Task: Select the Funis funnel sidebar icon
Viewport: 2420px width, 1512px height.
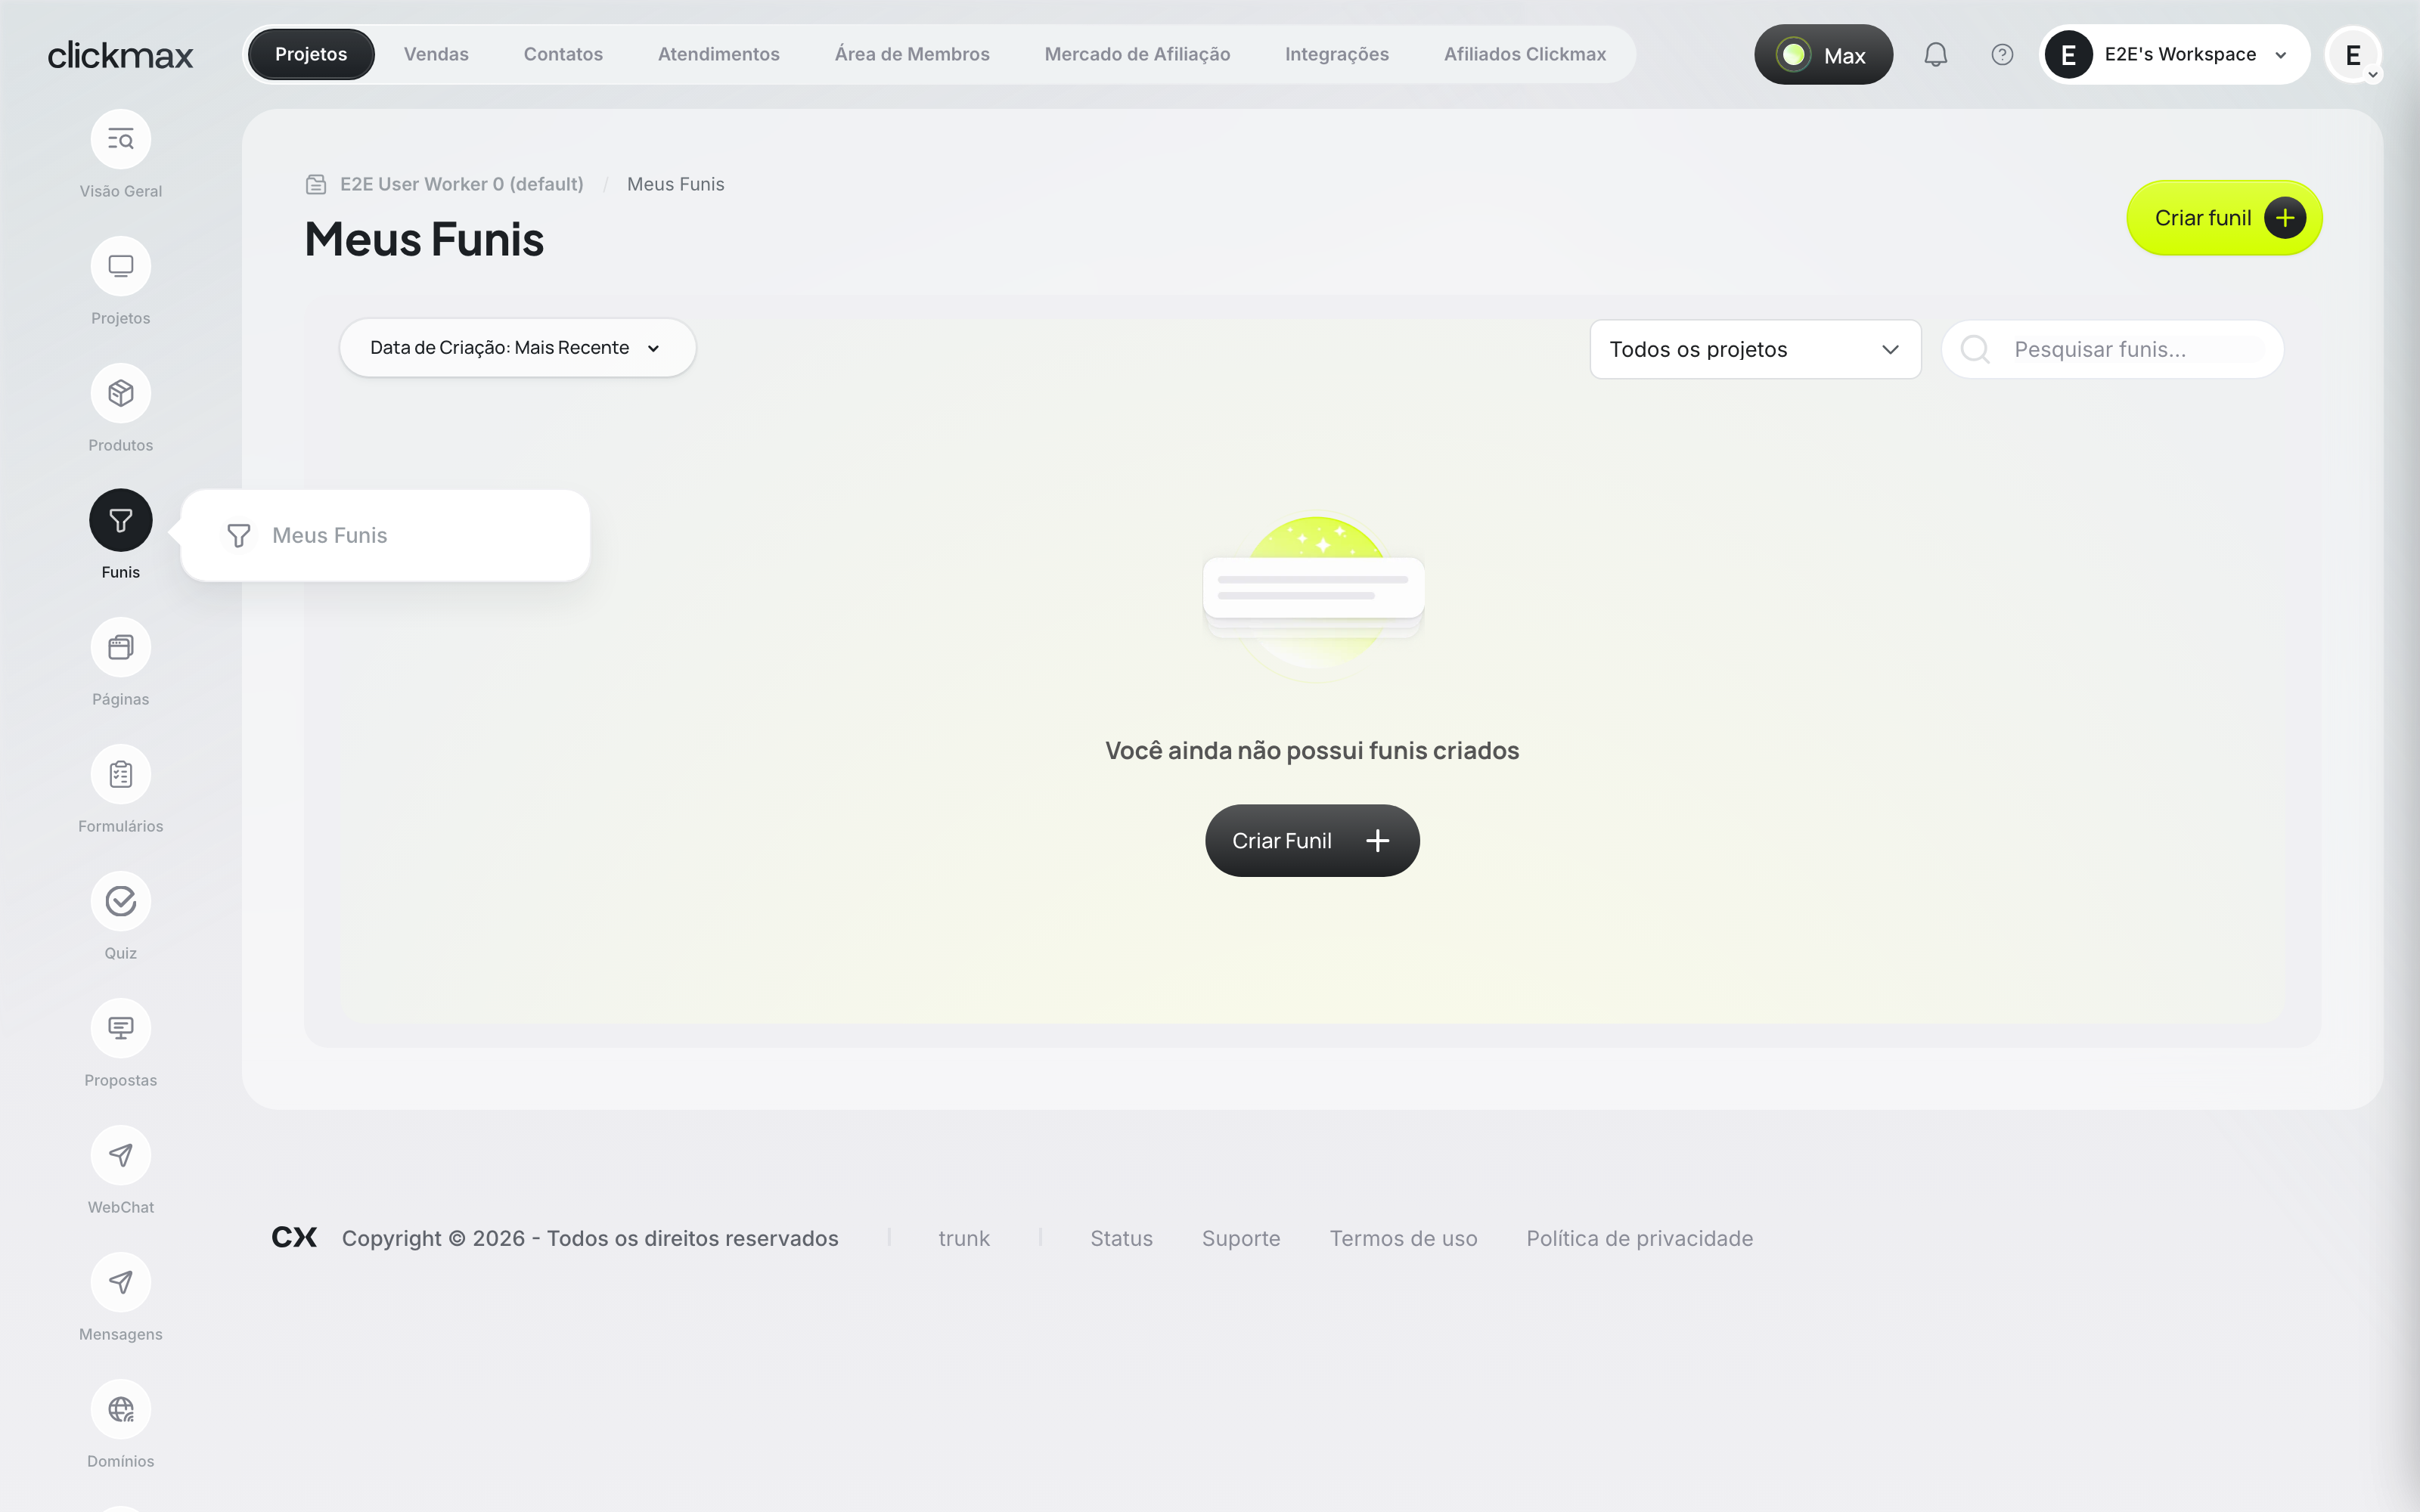Action: tap(120, 520)
